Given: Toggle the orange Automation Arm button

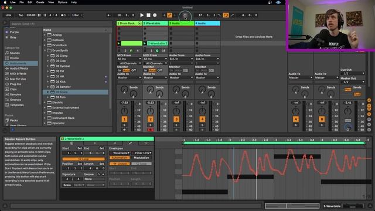Looking at the screenshot, I should click(169, 15).
